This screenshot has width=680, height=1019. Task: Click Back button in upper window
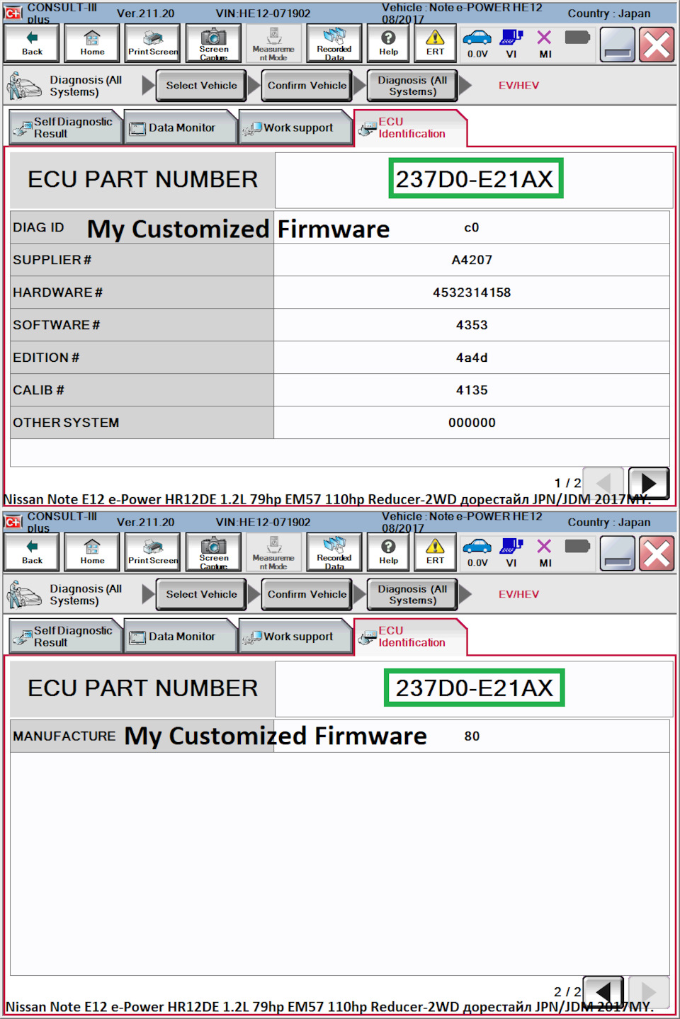pos(32,43)
